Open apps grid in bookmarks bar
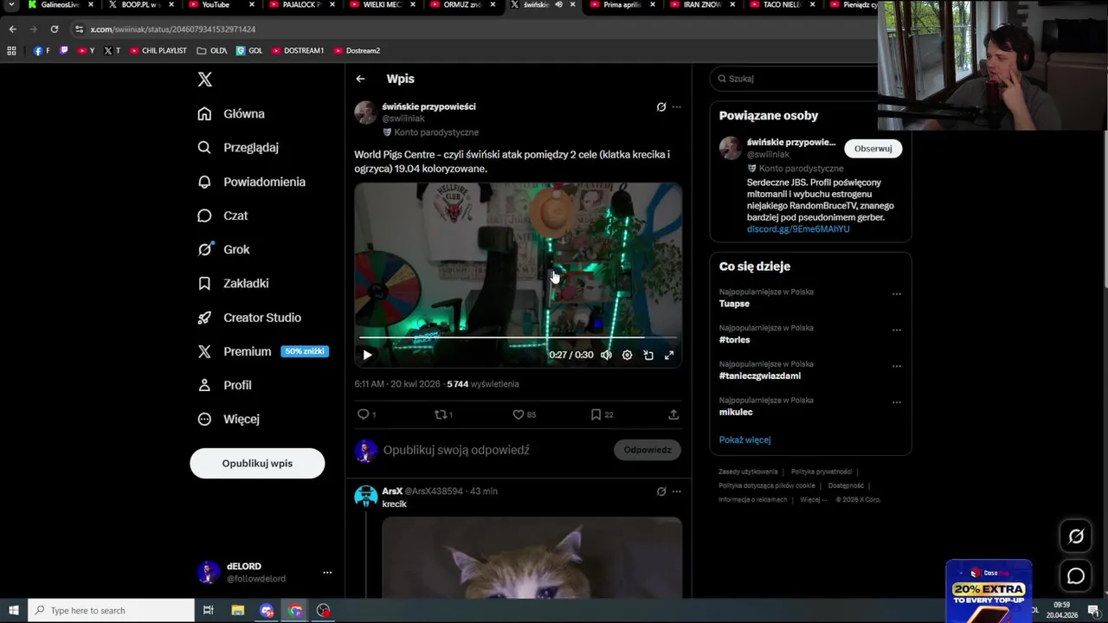The height and width of the screenshot is (623, 1108). [11, 51]
